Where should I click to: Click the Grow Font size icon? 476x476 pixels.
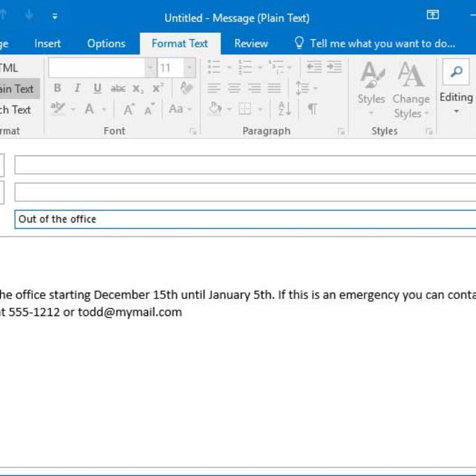pyautogui.click(x=129, y=109)
